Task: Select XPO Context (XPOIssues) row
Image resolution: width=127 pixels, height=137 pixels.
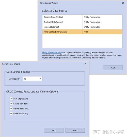Action: point(82,32)
